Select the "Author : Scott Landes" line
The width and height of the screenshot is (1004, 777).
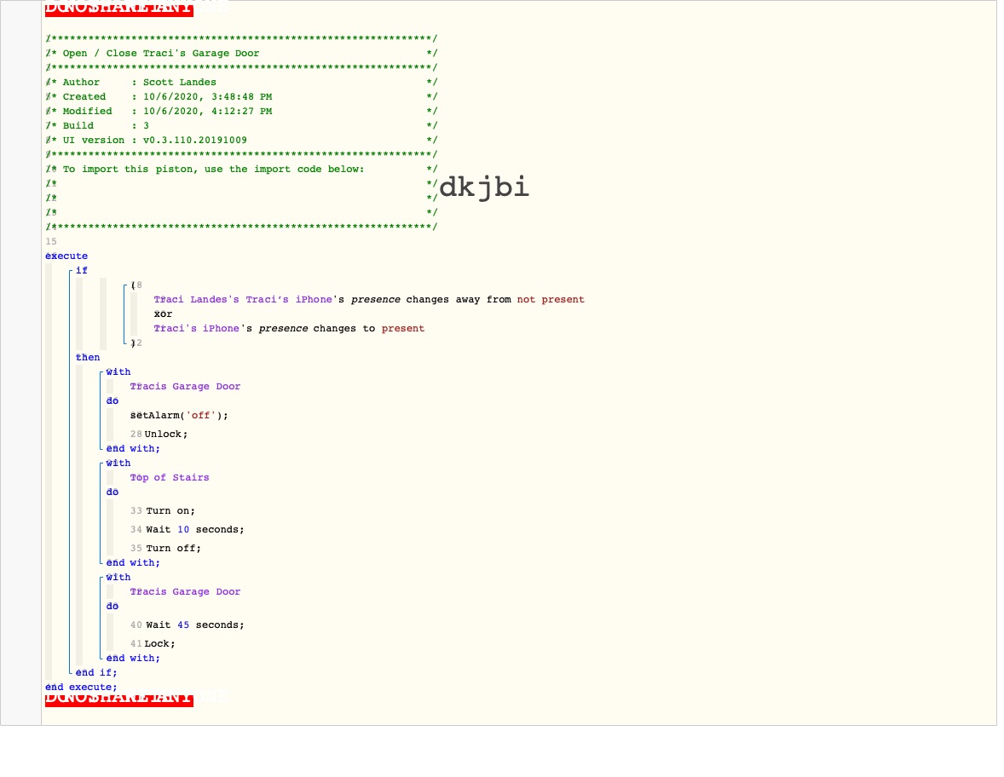pyautogui.click(x=140, y=82)
